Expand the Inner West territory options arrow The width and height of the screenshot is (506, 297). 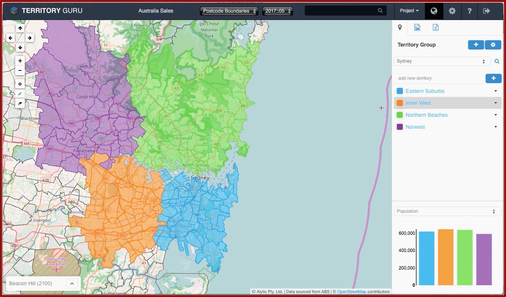click(x=495, y=103)
